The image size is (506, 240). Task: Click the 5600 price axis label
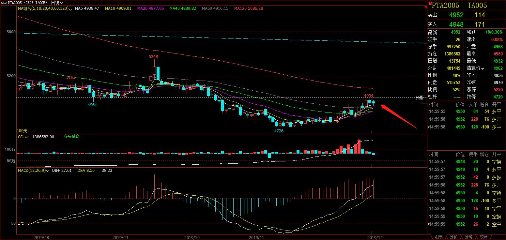(x=10, y=32)
